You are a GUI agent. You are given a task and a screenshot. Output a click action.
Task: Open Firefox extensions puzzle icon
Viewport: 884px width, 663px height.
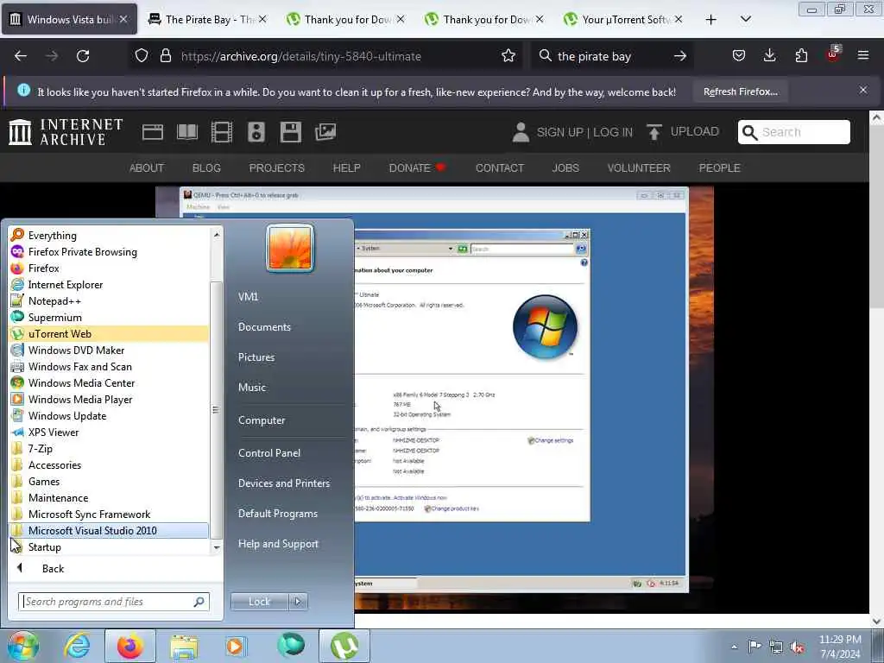coord(801,55)
